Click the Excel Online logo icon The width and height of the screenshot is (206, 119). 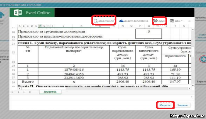click(18, 13)
